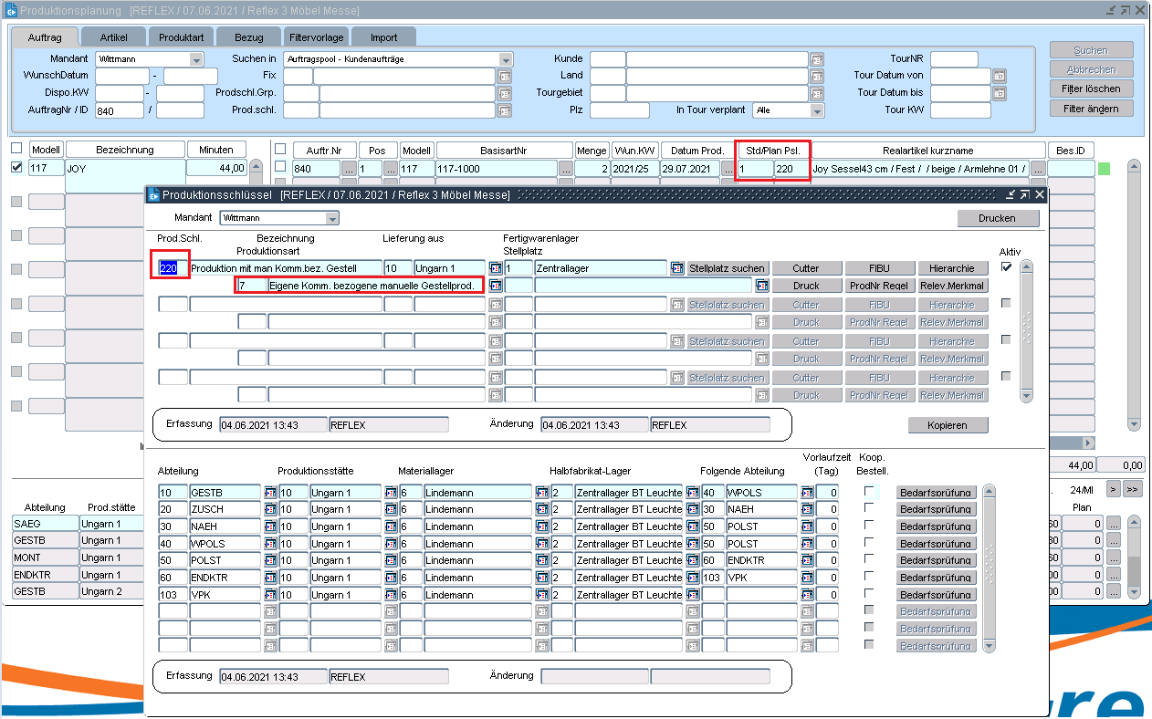Open lookup icon after GESTB Abteilung field
This screenshot has width=1152, height=719.
[x=270, y=493]
